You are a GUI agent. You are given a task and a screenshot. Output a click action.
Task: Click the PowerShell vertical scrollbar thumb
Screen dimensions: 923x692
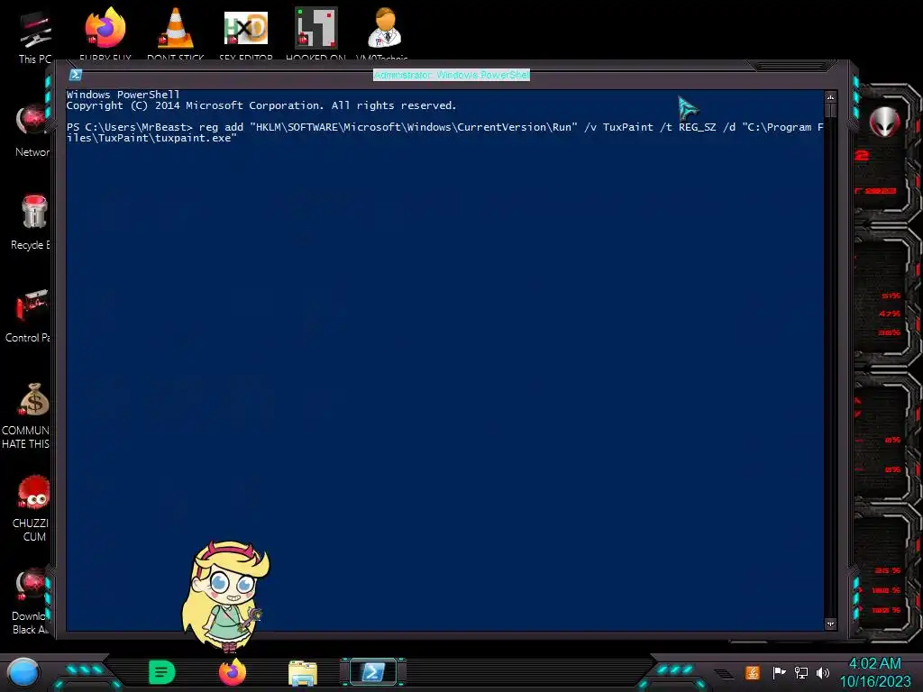coord(830,110)
